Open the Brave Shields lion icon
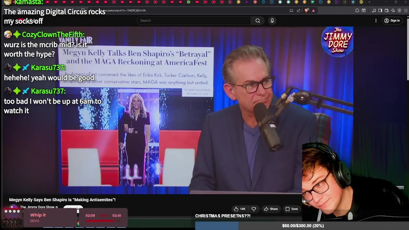409x230 pixels. [x=306, y=10]
